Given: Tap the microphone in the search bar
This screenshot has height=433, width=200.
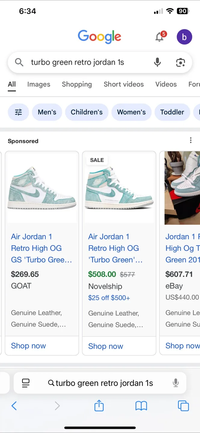Looking at the screenshot, I should click(157, 62).
